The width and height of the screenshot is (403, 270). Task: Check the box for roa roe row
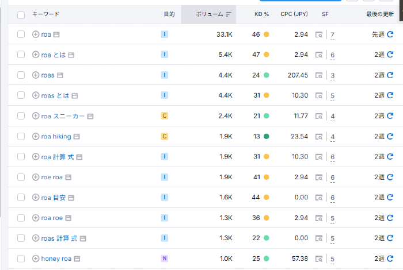coord(21,218)
